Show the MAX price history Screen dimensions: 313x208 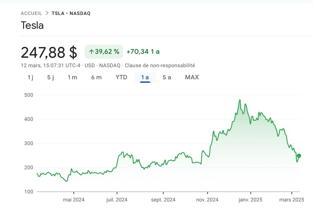(192, 77)
